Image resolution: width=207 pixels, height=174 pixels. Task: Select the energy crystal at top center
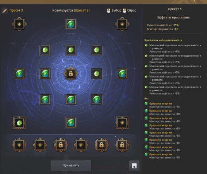(71, 24)
